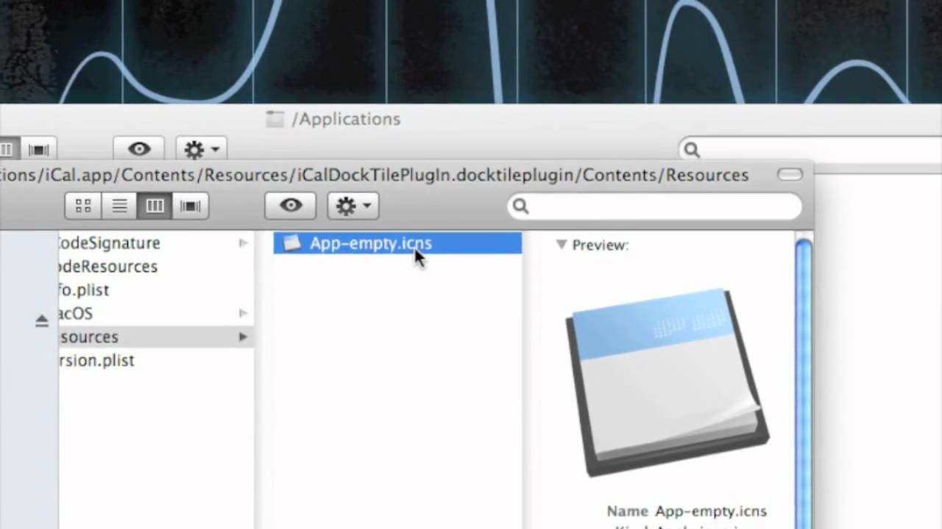
Task: Select the CodeSignature folder row
Action: click(156, 242)
